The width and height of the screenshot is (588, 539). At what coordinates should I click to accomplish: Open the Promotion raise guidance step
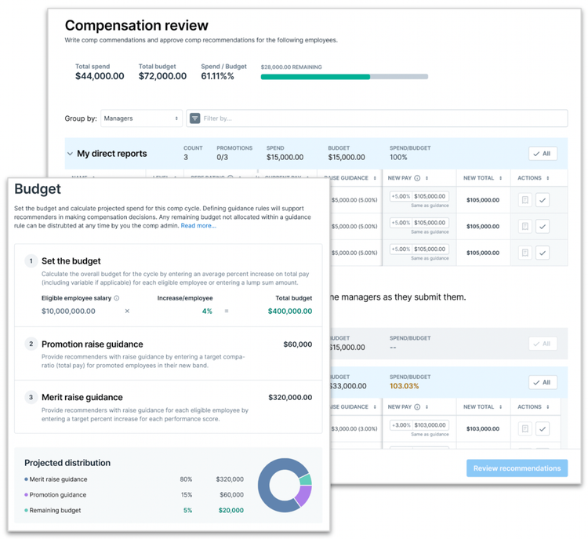(169, 354)
